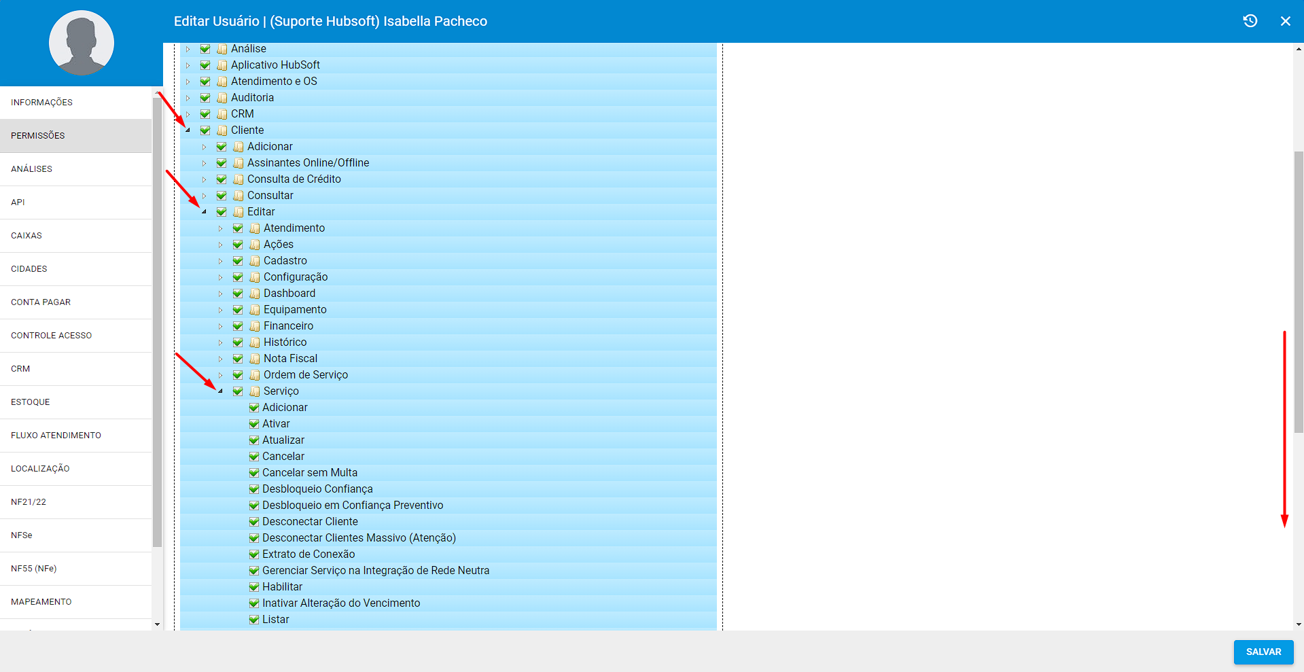Collapse the Editar tree node
This screenshot has width=1304, height=672.
click(204, 211)
